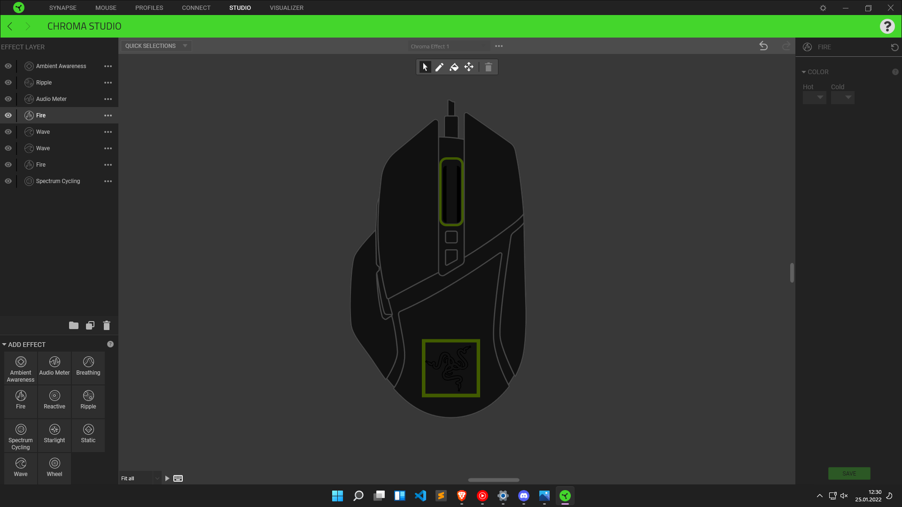Screen dimensions: 902x507
Task: Collapse the Add Effect section
Action: (4, 345)
